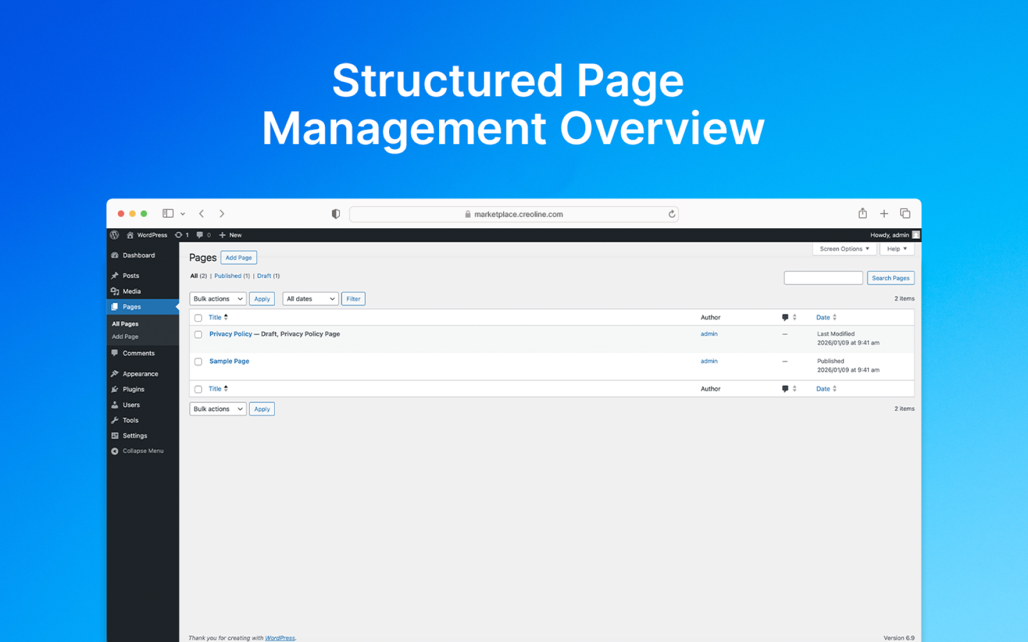The image size is (1028, 642).
Task: Go back using Safari back arrow
Action: click(202, 213)
